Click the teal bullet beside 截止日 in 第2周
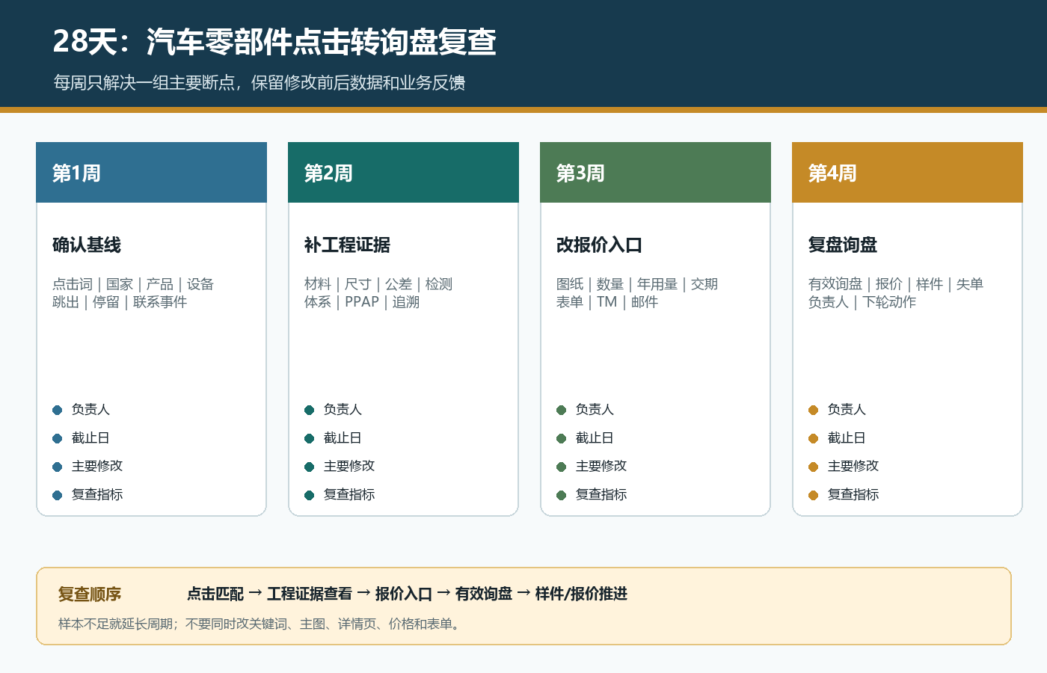The image size is (1047, 673). (309, 438)
